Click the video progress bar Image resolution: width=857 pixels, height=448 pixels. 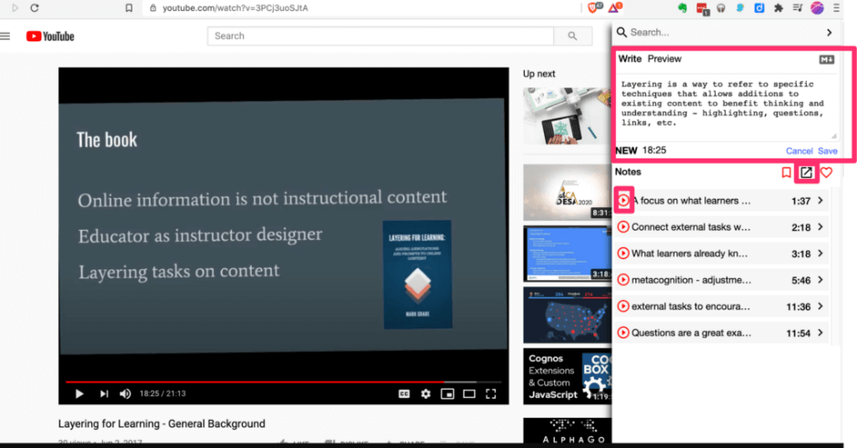click(x=283, y=381)
